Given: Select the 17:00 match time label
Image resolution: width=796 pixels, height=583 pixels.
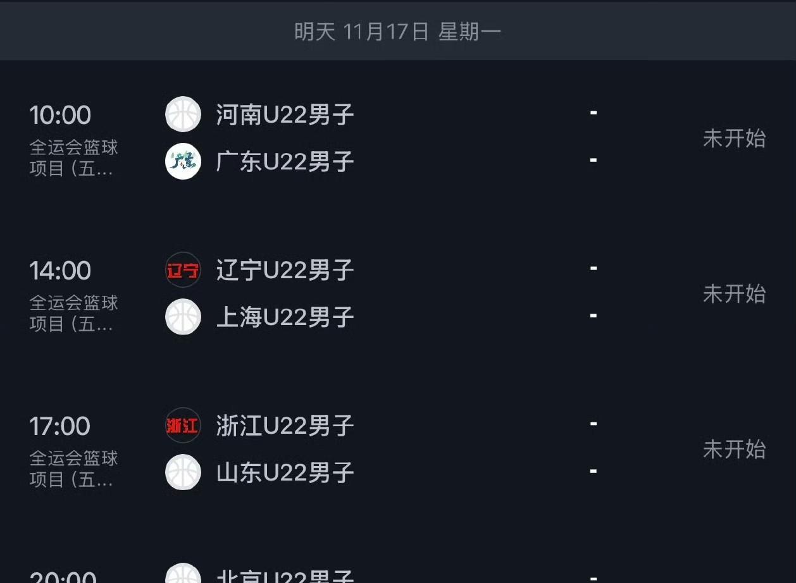Looking at the screenshot, I should [x=60, y=427].
